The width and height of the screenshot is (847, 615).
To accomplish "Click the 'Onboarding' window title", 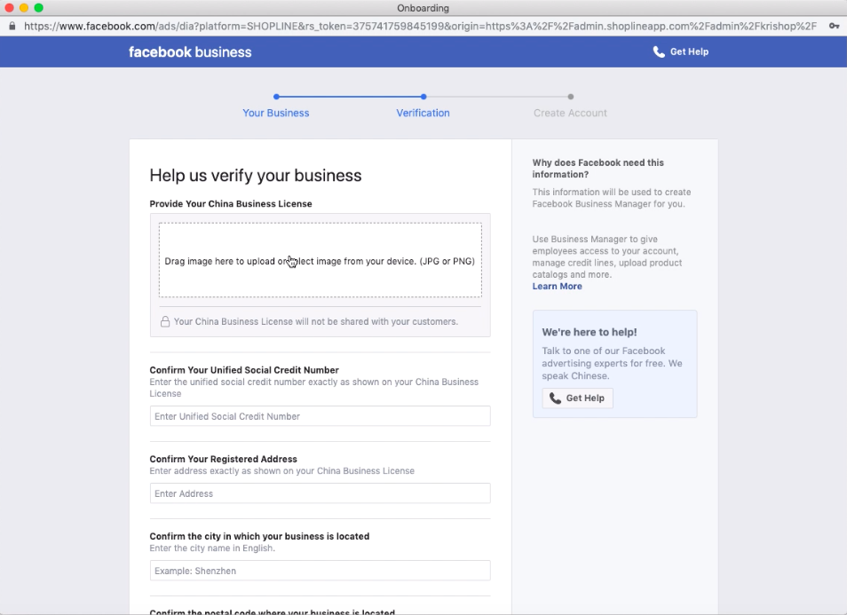I will point(423,8).
